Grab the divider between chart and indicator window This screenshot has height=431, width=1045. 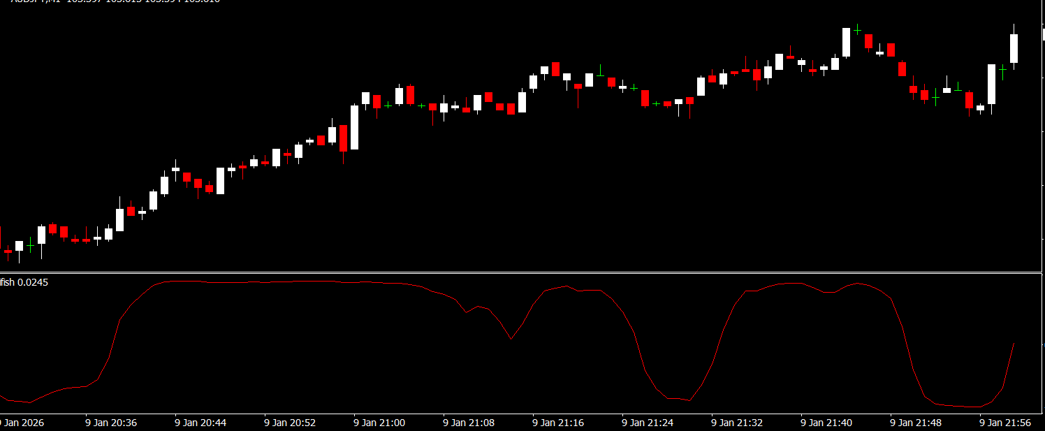pos(522,272)
